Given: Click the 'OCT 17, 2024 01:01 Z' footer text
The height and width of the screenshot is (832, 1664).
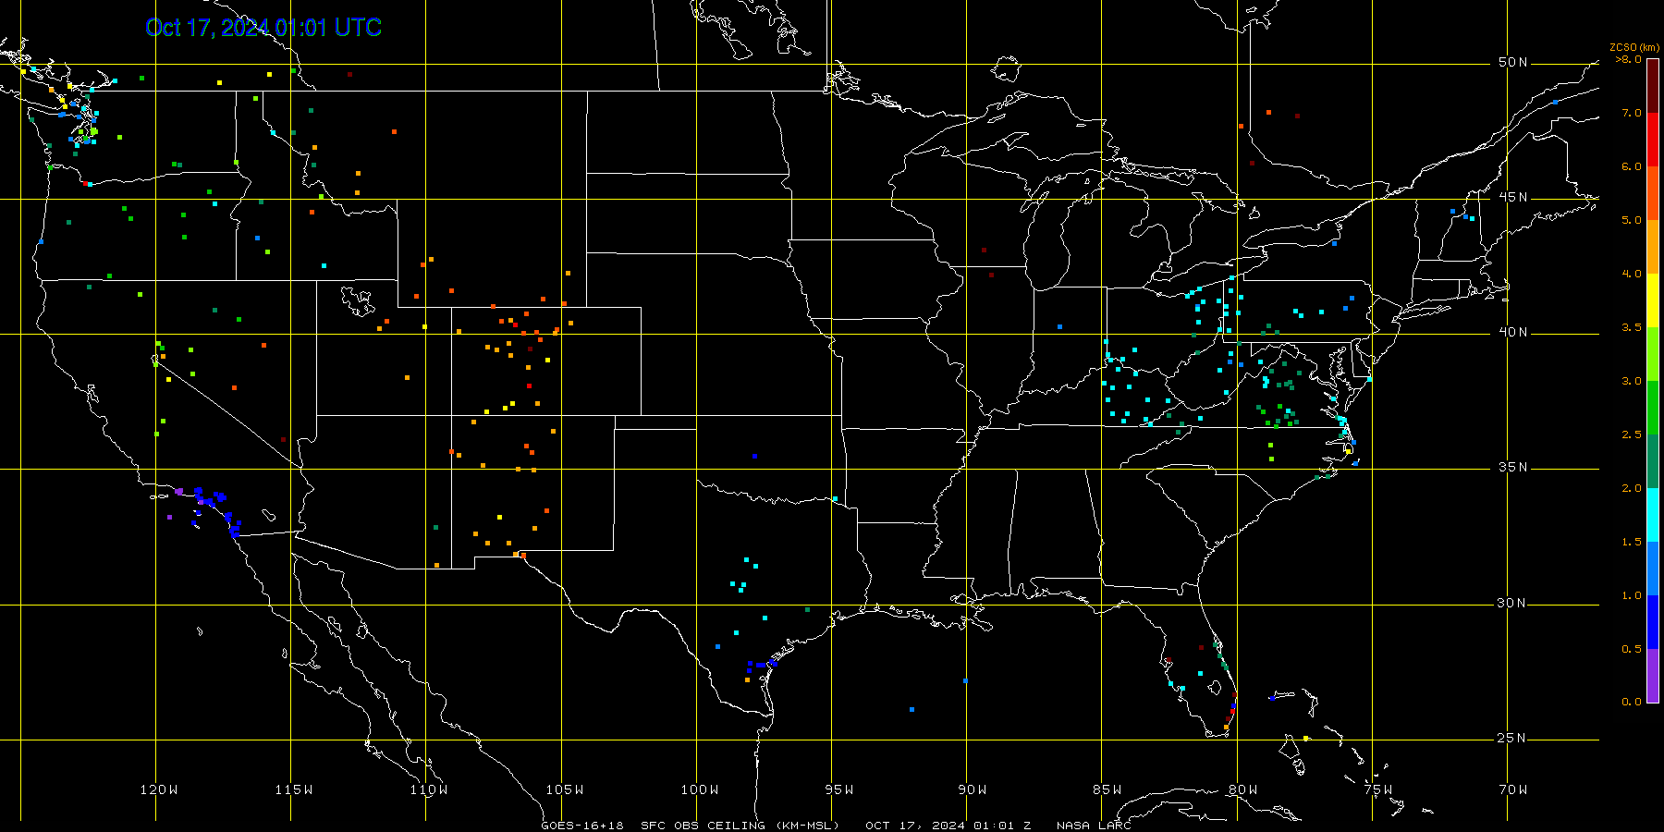Looking at the screenshot, I should (x=948, y=826).
